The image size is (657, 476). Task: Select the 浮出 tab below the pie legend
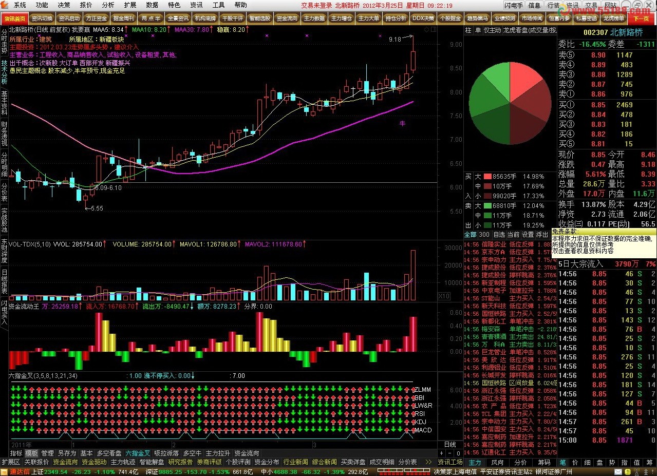542,234
